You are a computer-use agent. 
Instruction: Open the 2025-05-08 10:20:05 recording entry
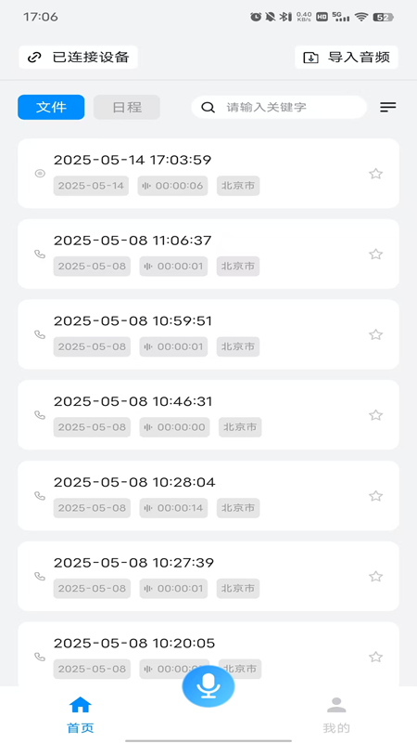coord(208,654)
